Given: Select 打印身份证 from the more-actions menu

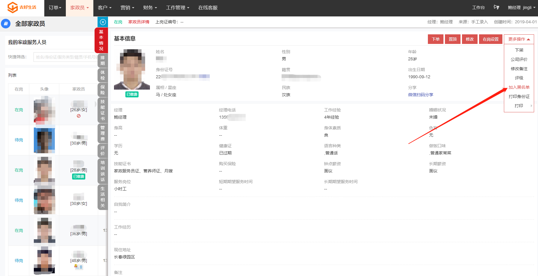Looking at the screenshot, I should 519,96.
